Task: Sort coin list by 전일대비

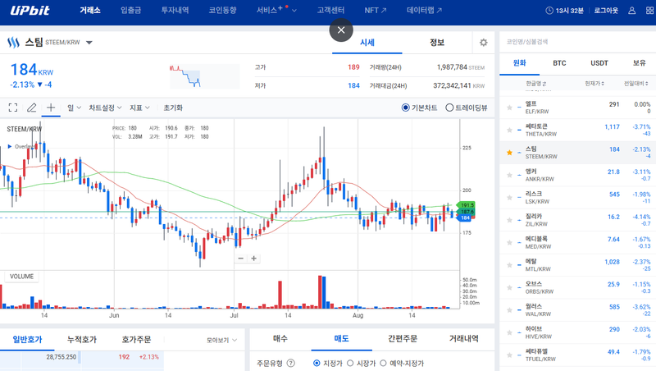Action: pyautogui.click(x=636, y=84)
